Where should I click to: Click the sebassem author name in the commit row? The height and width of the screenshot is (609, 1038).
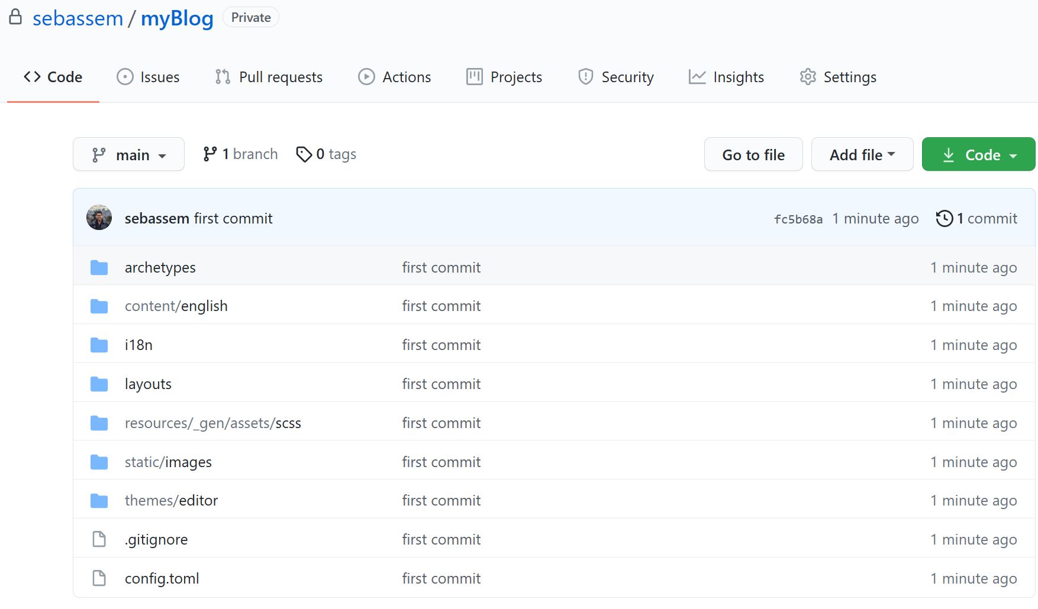pyautogui.click(x=157, y=218)
